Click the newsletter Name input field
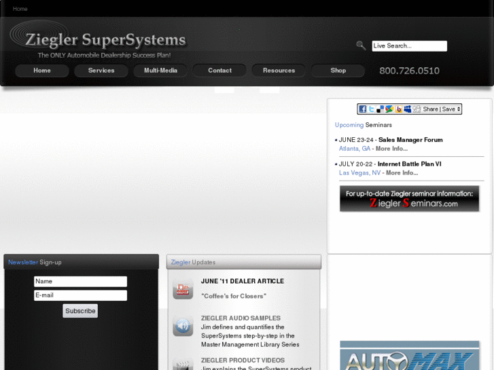Screen dimensions: 494x370 click(x=80, y=282)
